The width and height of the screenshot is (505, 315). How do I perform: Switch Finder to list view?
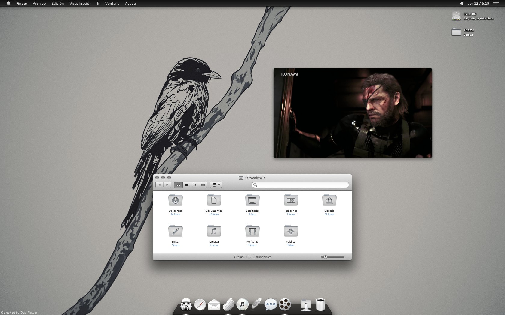pyautogui.click(x=187, y=185)
